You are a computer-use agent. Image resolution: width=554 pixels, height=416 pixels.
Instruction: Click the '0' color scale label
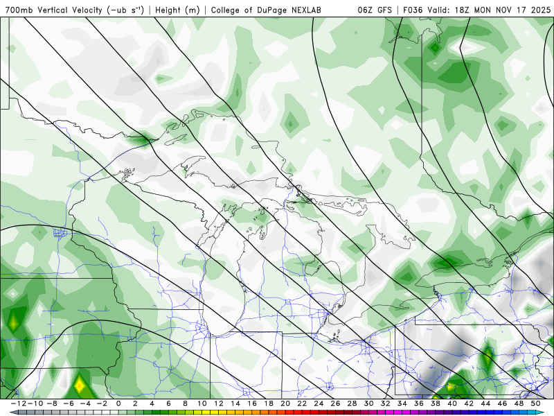pyautogui.click(x=118, y=404)
